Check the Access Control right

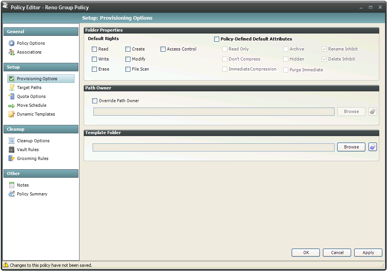click(163, 49)
